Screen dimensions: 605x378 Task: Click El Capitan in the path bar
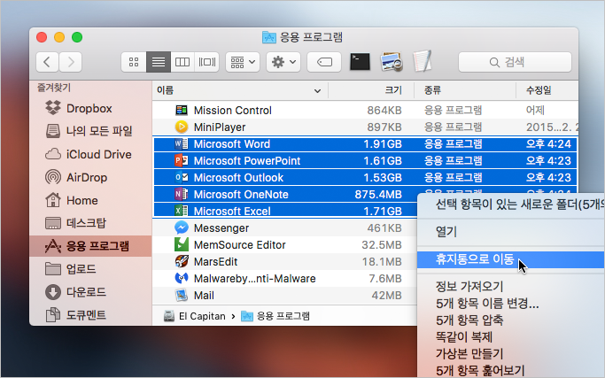pos(195,316)
